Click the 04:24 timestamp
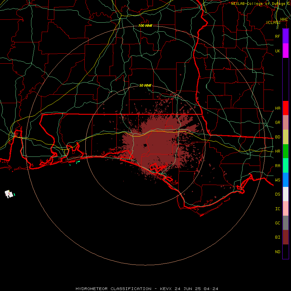Viewport: 291px width, 291px height. tap(211, 289)
